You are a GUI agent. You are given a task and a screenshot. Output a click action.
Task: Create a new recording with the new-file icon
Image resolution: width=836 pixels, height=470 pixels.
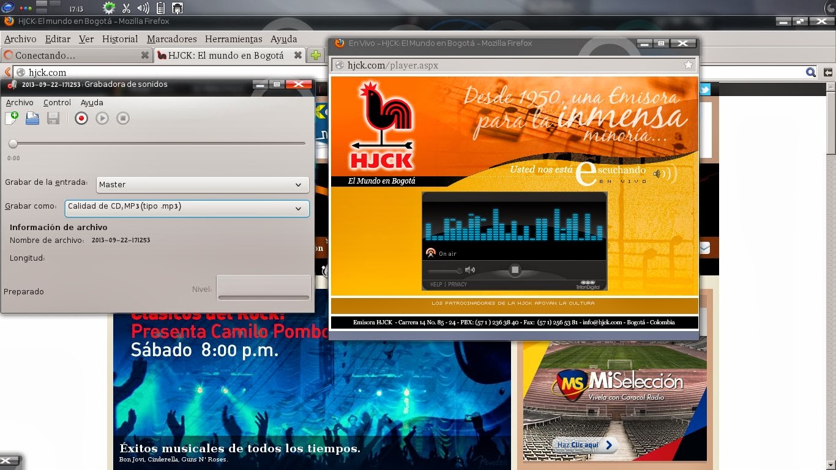click(12, 118)
